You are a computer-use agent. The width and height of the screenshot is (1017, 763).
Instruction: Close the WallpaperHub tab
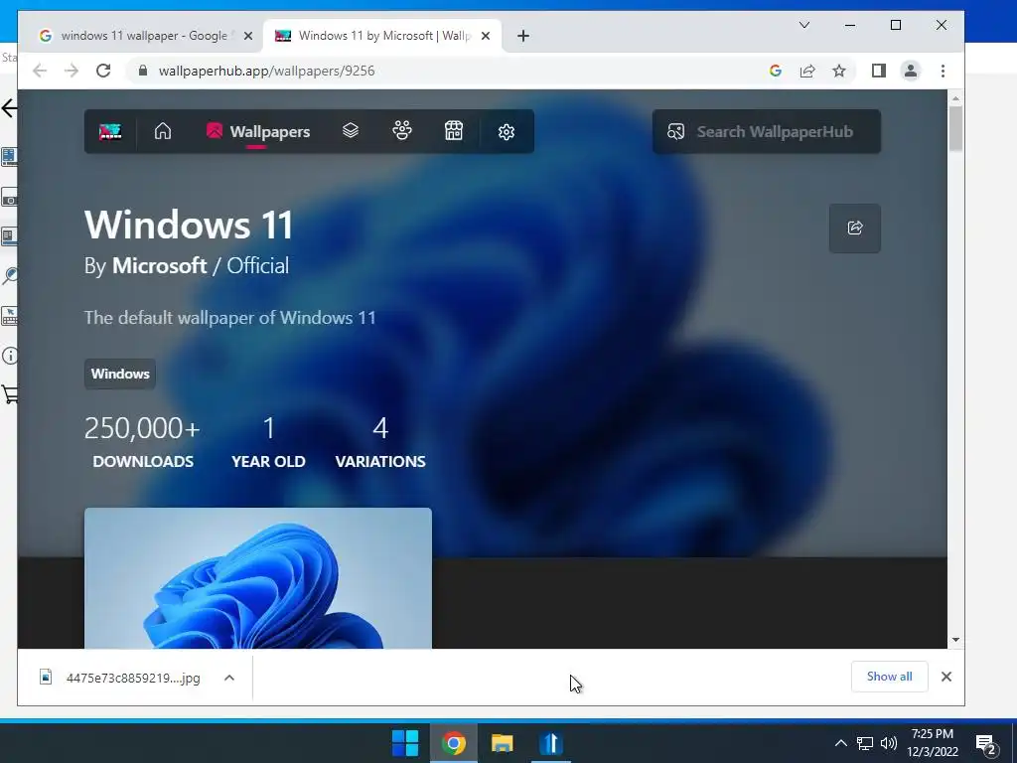point(485,36)
